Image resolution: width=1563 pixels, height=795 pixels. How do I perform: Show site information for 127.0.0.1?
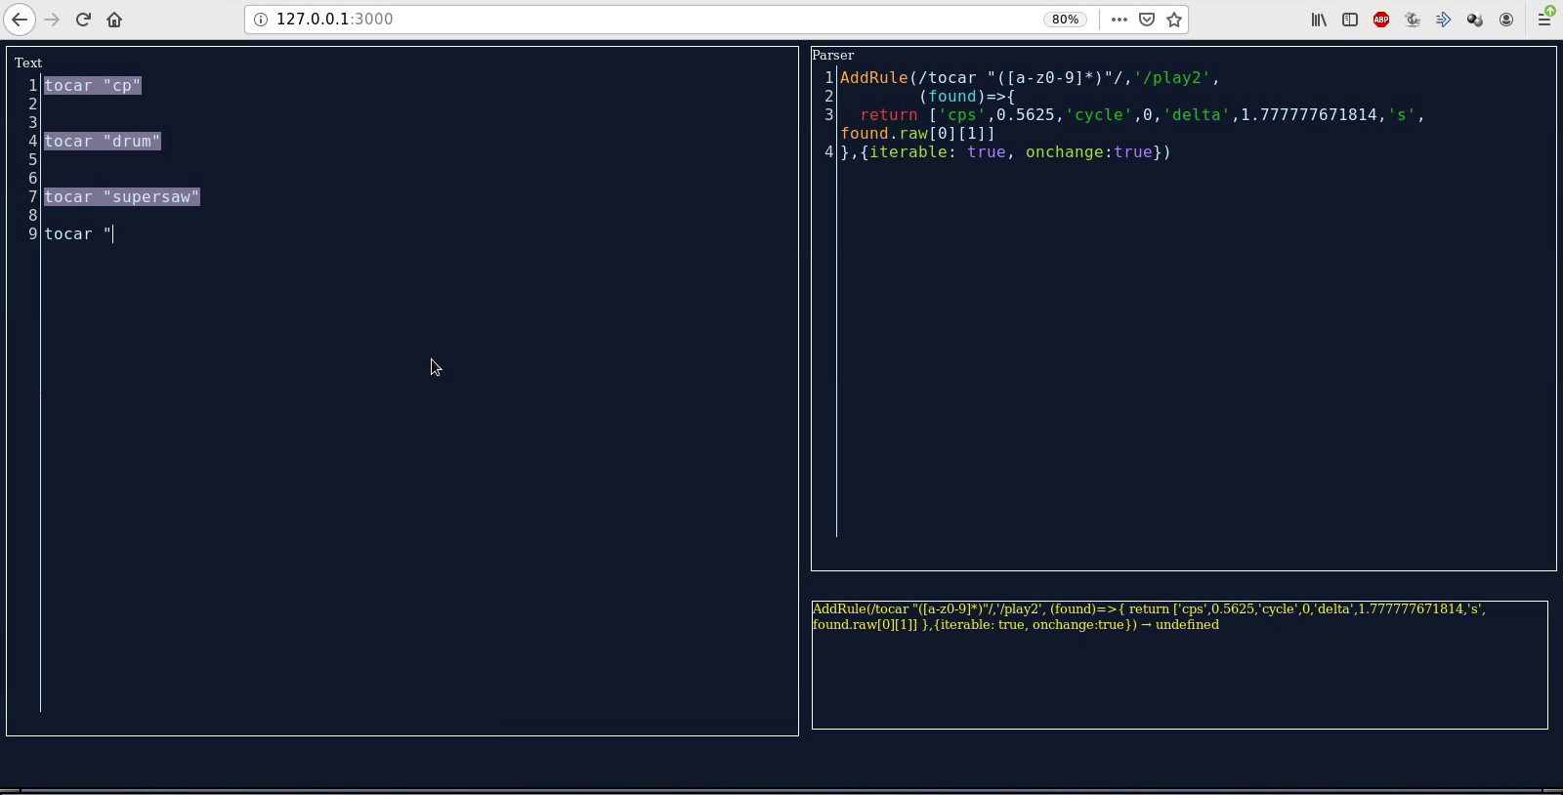click(x=261, y=20)
